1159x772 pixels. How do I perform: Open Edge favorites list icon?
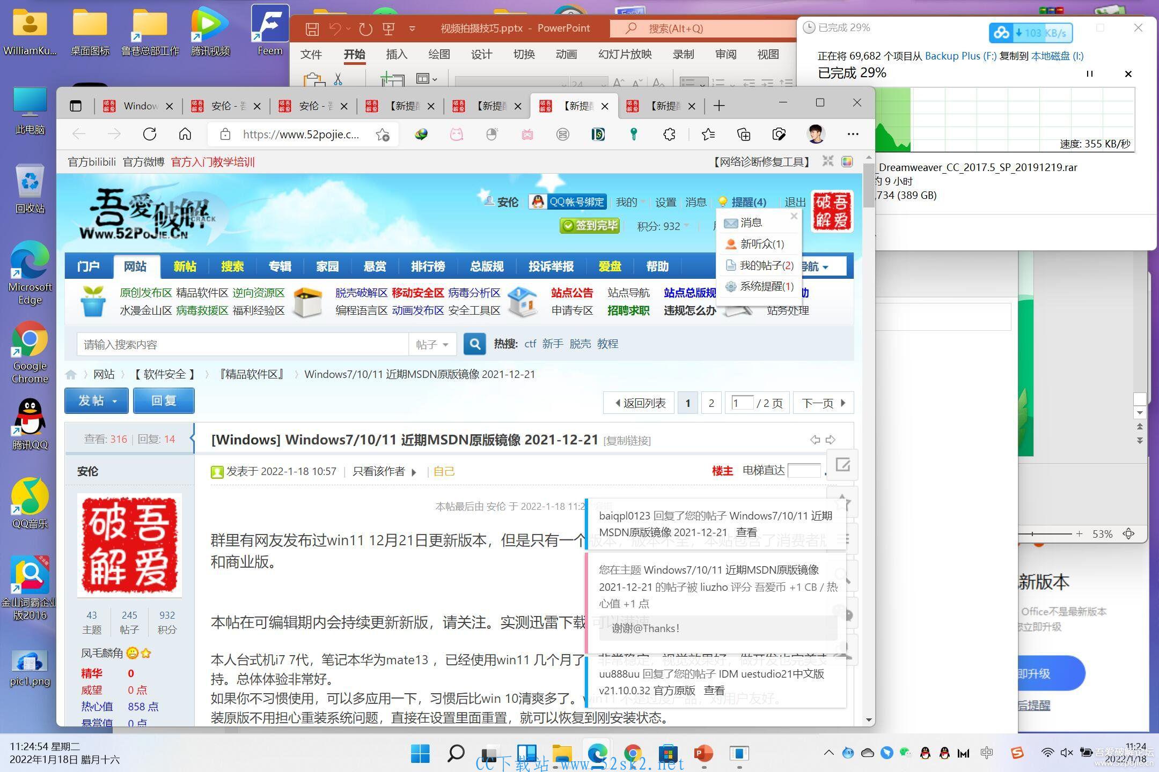pos(708,135)
